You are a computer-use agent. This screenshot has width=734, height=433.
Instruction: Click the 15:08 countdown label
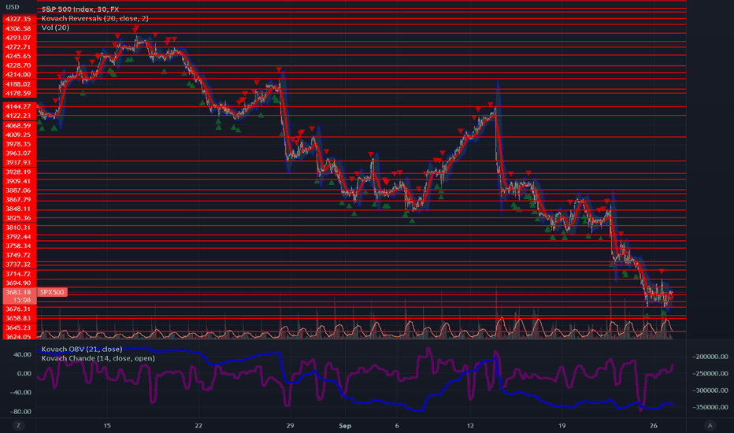tap(21, 300)
